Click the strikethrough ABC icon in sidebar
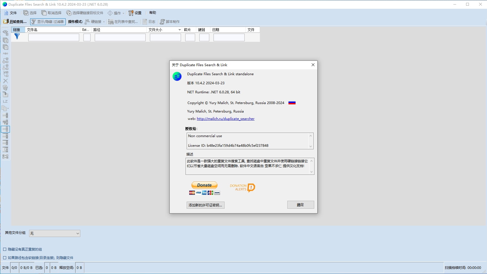This screenshot has height=274, width=487. 5,53
